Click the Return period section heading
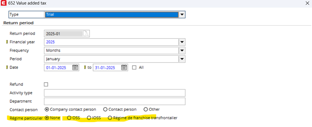 click(x=19, y=23)
